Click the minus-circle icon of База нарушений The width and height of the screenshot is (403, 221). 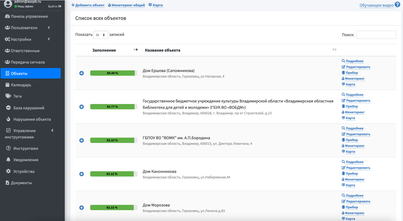pyautogui.click(x=8, y=108)
